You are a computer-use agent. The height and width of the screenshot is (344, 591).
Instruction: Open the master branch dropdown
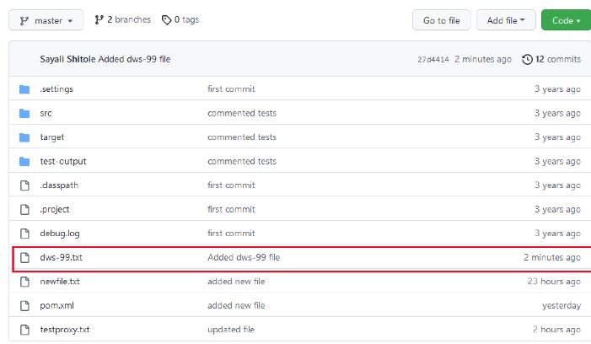[x=46, y=20]
